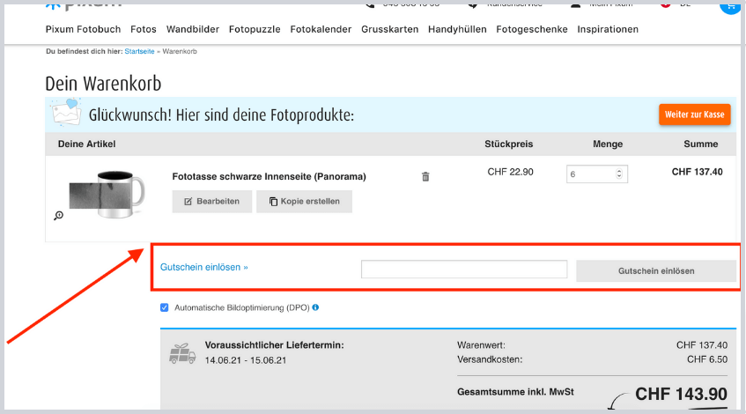Zoom the mug preview with magnifier icon
Image resolution: width=746 pixels, height=414 pixels.
pos(58,216)
